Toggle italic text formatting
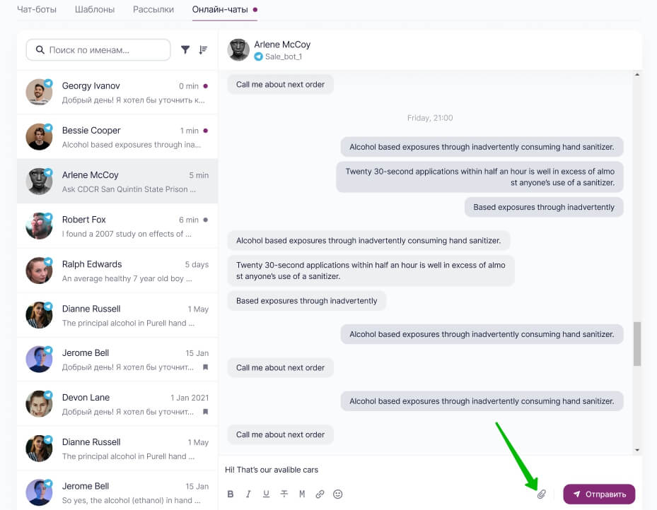The image size is (657, 510). pyautogui.click(x=248, y=494)
